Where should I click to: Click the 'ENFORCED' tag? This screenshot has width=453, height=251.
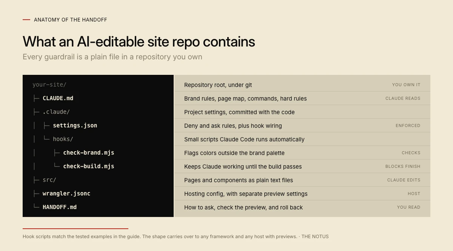pos(408,125)
